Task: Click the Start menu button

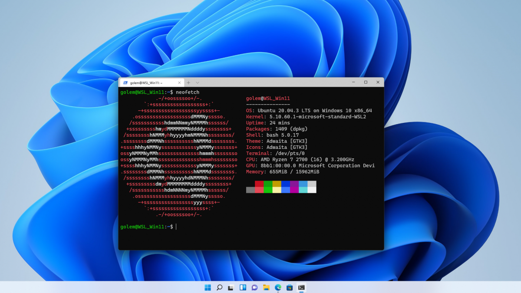Action: 208,287
